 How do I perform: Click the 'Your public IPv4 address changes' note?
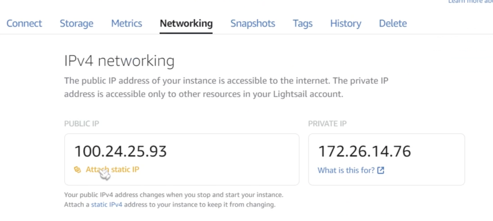click(173, 196)
